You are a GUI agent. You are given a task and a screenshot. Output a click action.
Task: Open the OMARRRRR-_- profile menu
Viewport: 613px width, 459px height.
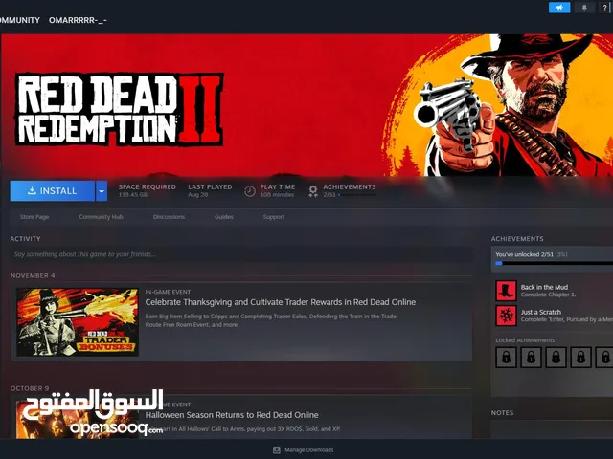[x=78, y=20]
